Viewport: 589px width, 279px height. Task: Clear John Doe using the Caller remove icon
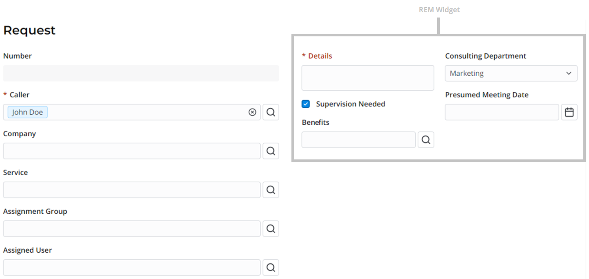[252, 112]
